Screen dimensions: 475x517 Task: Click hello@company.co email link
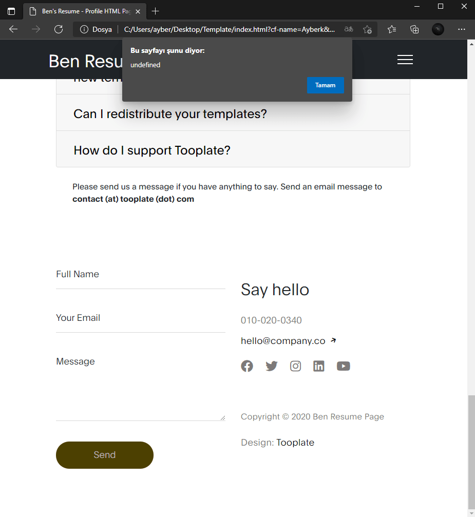tap(288, 340)
